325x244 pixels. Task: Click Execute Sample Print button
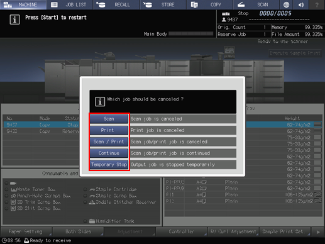point(295,53)
